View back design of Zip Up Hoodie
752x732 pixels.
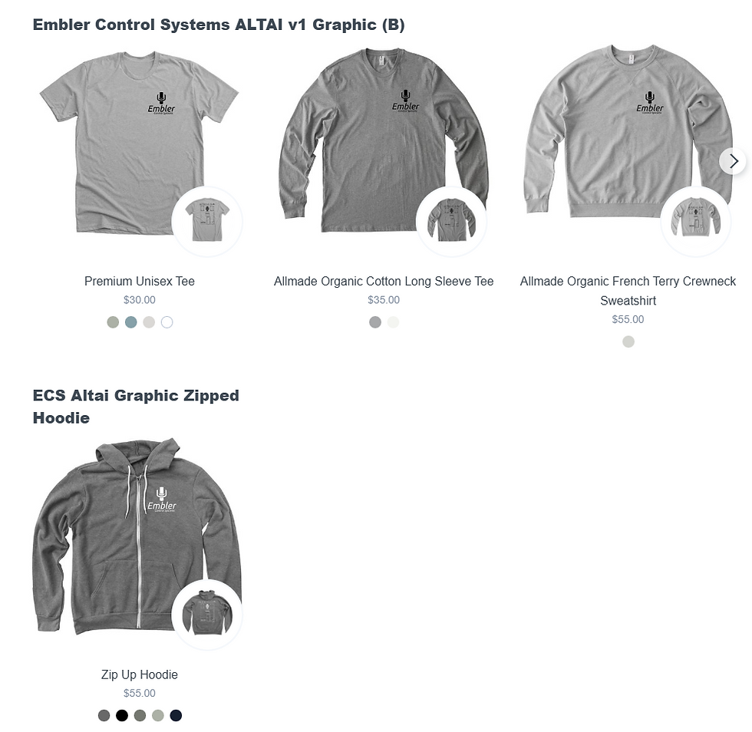click(x=207, y=615)
